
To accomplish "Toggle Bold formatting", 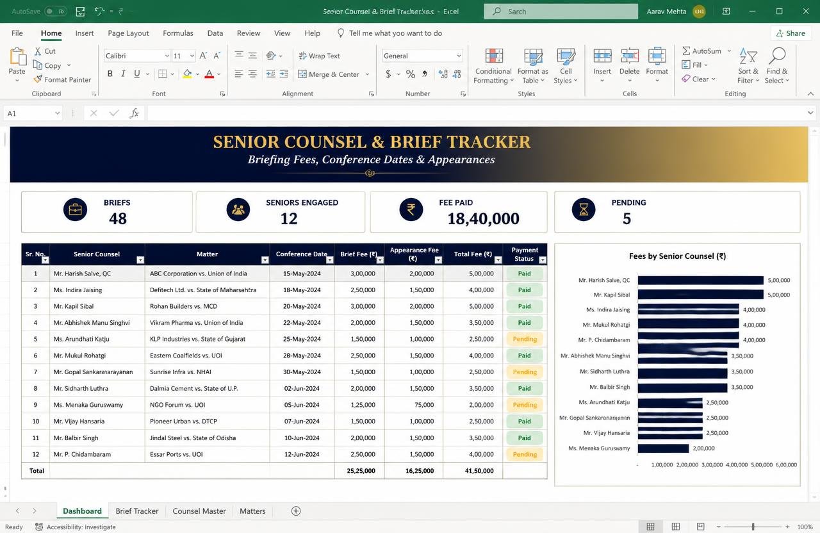I will 110,74.
